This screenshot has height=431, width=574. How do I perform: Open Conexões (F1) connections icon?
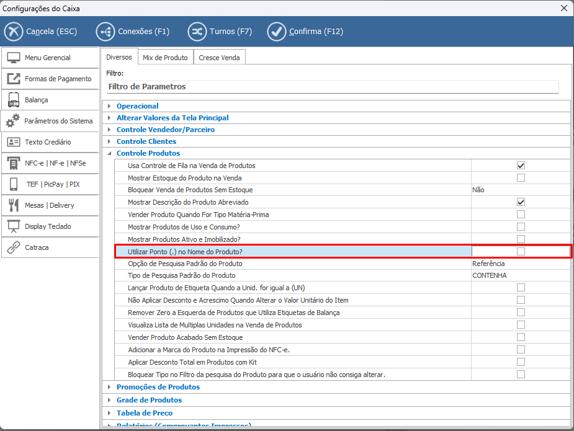click(x=105, y=31)
